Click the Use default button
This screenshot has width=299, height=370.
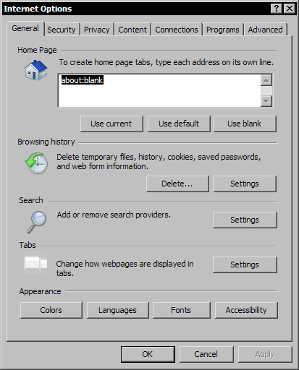[x=179, y=124]
